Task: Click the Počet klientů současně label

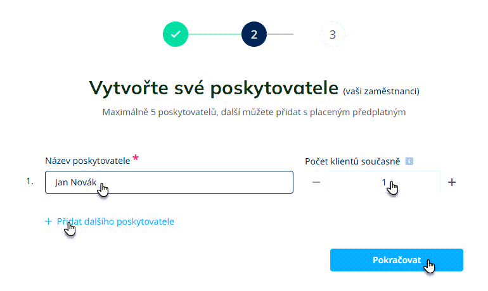Action: click(x=352, y=161)
